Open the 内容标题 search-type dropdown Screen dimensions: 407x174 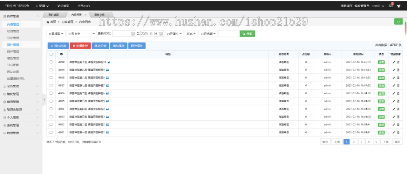click(208, 34)
